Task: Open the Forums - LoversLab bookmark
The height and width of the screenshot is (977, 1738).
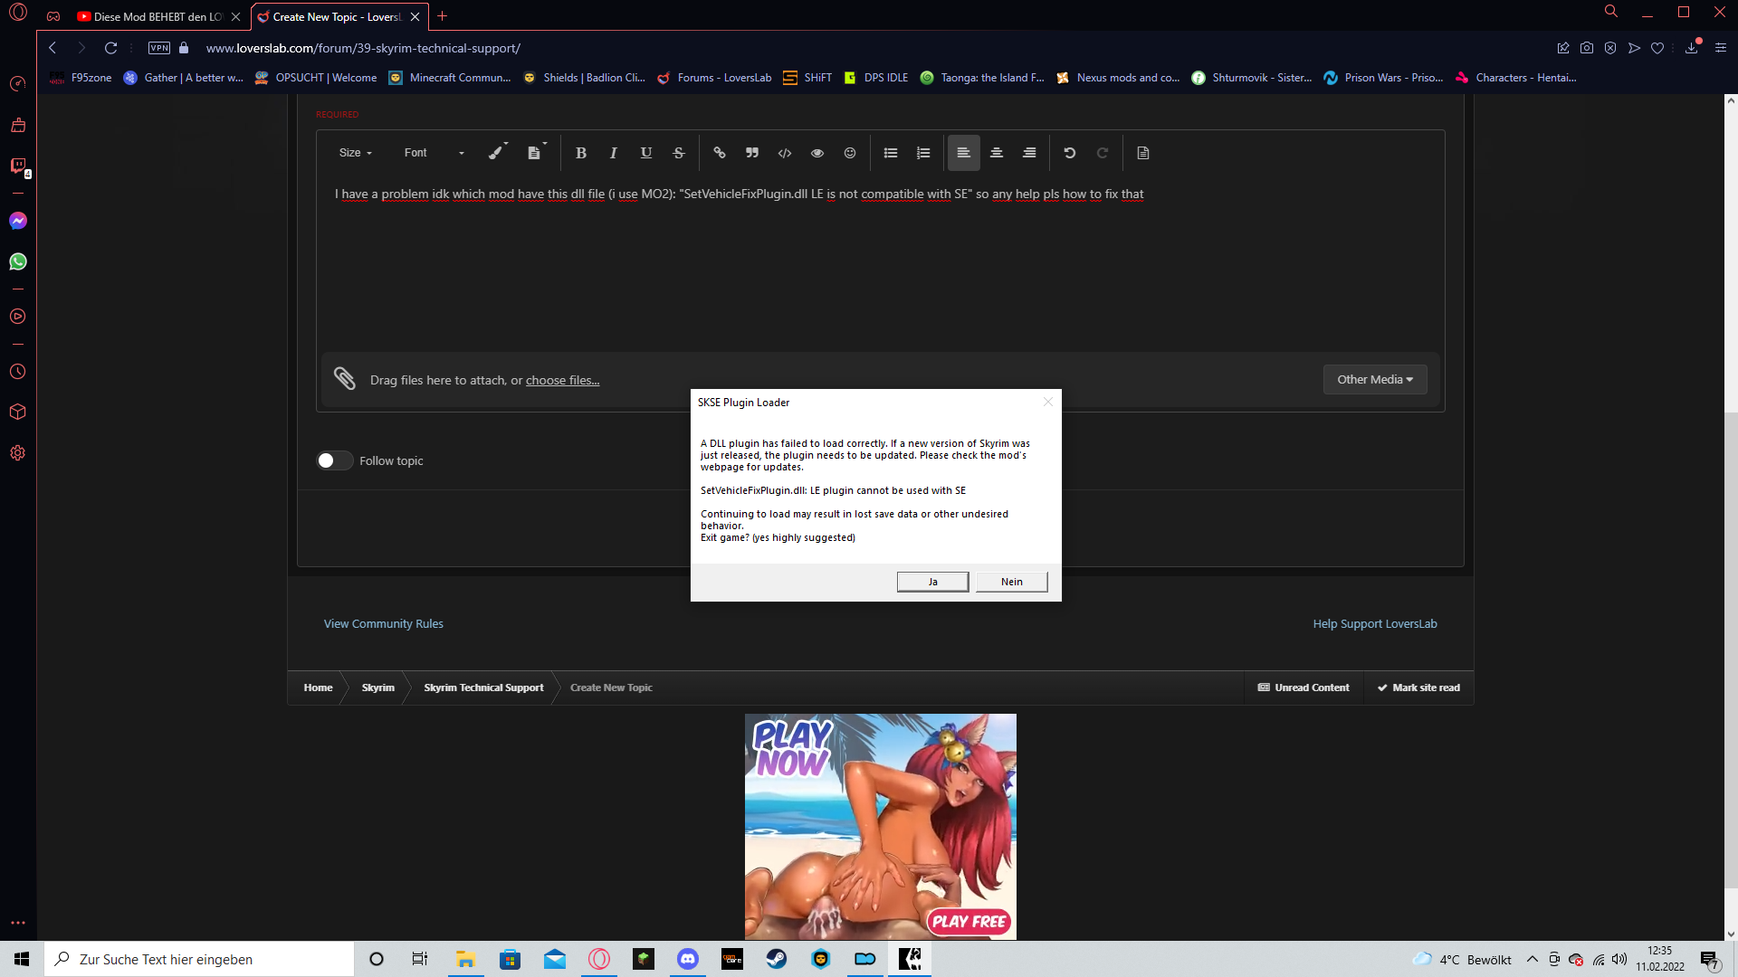Action: click(x=715, y=78)
